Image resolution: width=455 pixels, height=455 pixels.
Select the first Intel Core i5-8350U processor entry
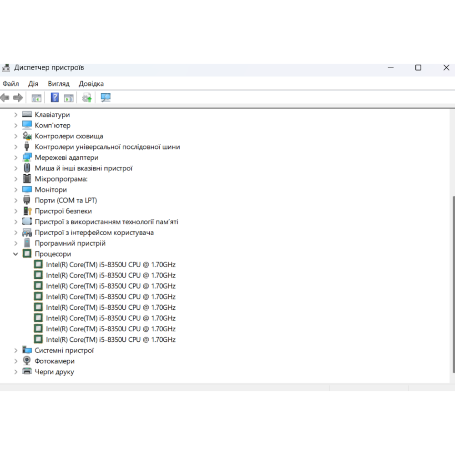[111, 265]
